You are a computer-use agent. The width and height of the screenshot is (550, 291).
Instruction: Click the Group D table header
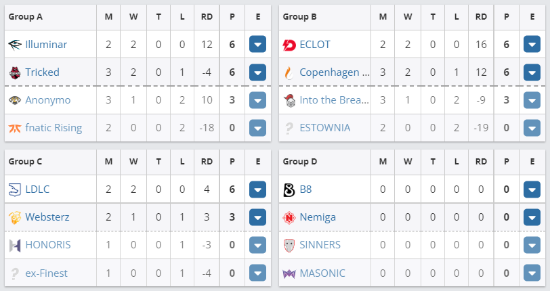coord(298,162)
